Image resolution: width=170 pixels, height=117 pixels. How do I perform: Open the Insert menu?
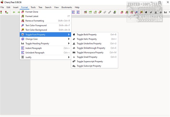coord(16,7)
